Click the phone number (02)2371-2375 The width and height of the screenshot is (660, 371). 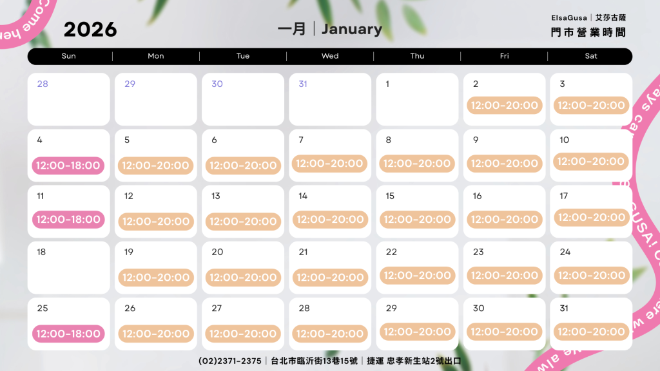(x=230, y=361)
